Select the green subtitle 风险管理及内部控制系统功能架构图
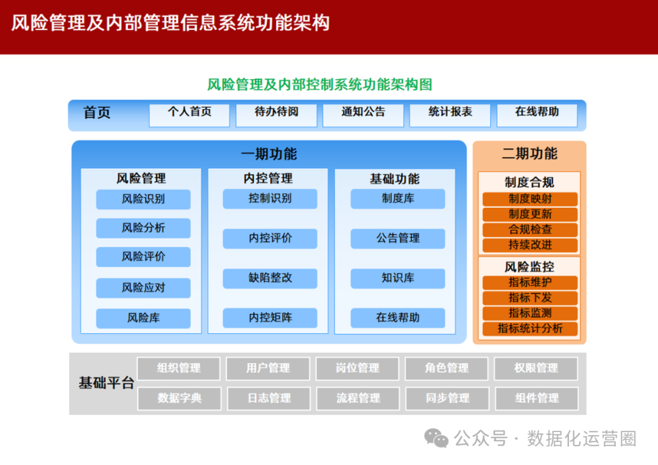Screen dimensions: 658x465 (320, 85)
